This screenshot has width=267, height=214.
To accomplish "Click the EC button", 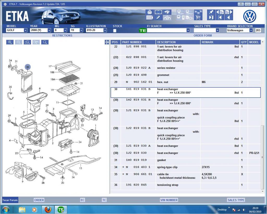I will tap(82, 200).
